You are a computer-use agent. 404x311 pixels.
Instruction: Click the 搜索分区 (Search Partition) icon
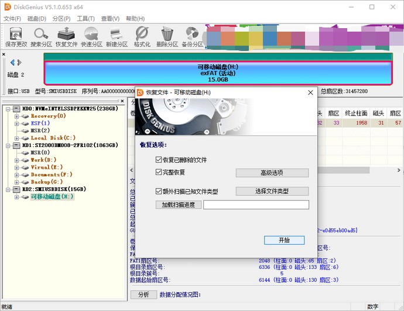[x=41, y=36]
